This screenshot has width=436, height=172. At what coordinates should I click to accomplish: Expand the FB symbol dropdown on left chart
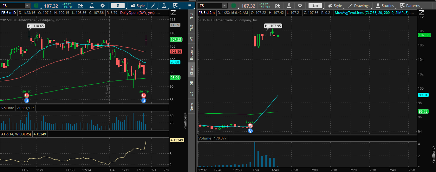27,6
